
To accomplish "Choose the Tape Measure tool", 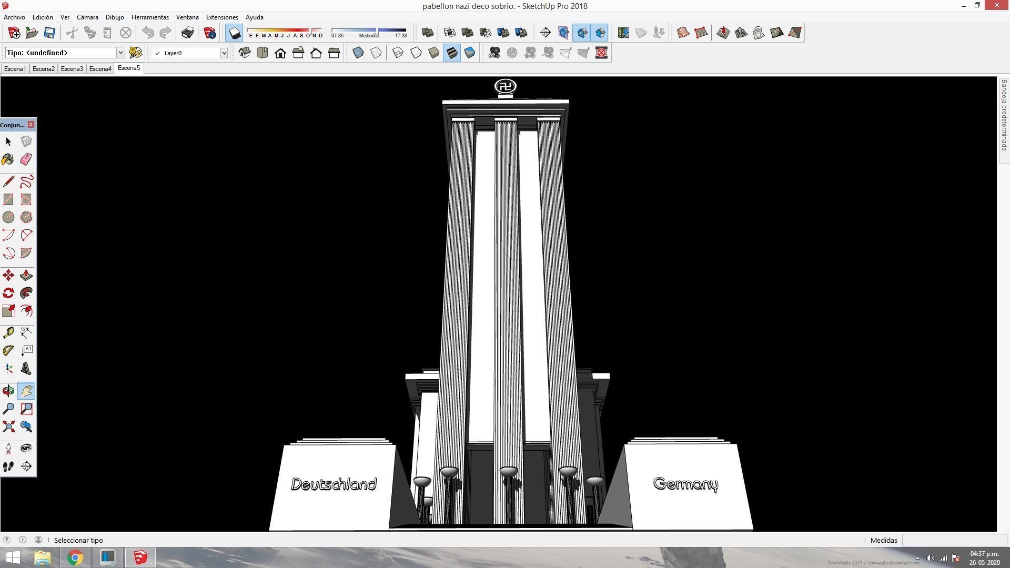I will [x=8, y=332].
